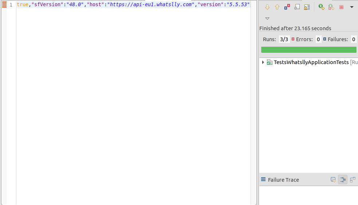Click Rerun Test – Failures First icon
The width and height of the screenshot is (358, 205).
pyautogui.click(x=331, y=7)
